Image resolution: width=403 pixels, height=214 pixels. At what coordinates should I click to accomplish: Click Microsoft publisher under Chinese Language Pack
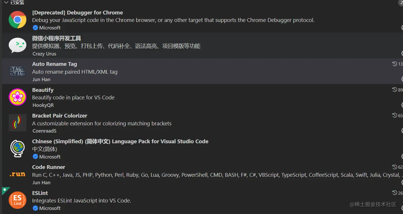[x=50, y=157]
